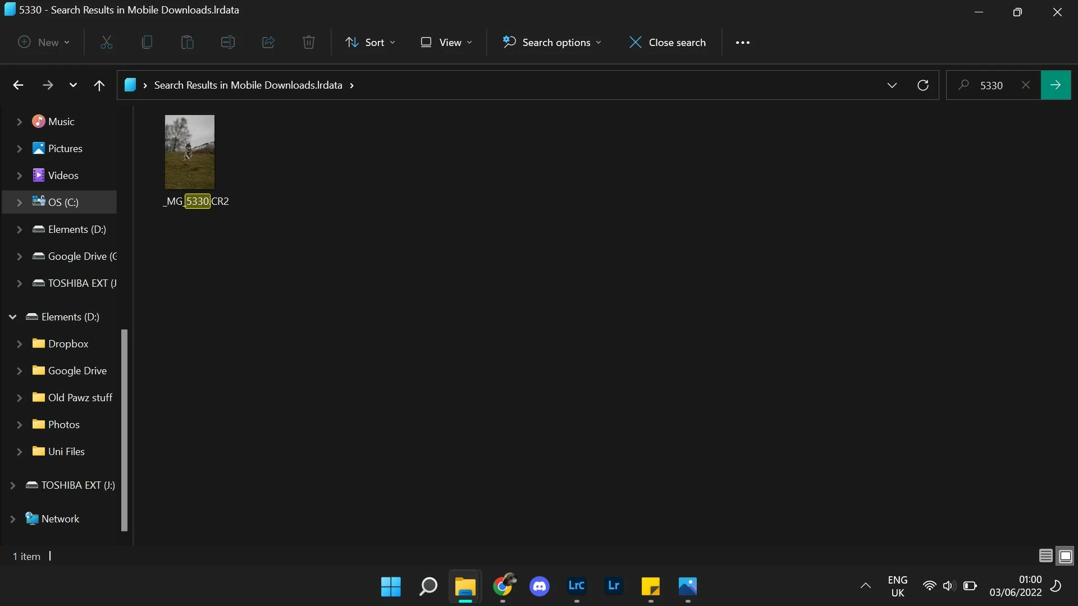The width and height of the screenshot is (1078, 606).
Task: Open Lightroom Classic from taskbar
Action: [x=577, y=586]
